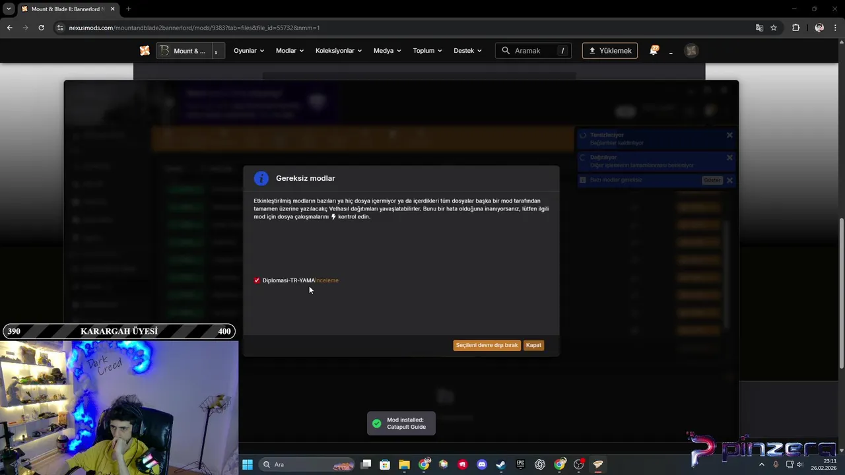Expand the Modlar menu

[290, 51]
